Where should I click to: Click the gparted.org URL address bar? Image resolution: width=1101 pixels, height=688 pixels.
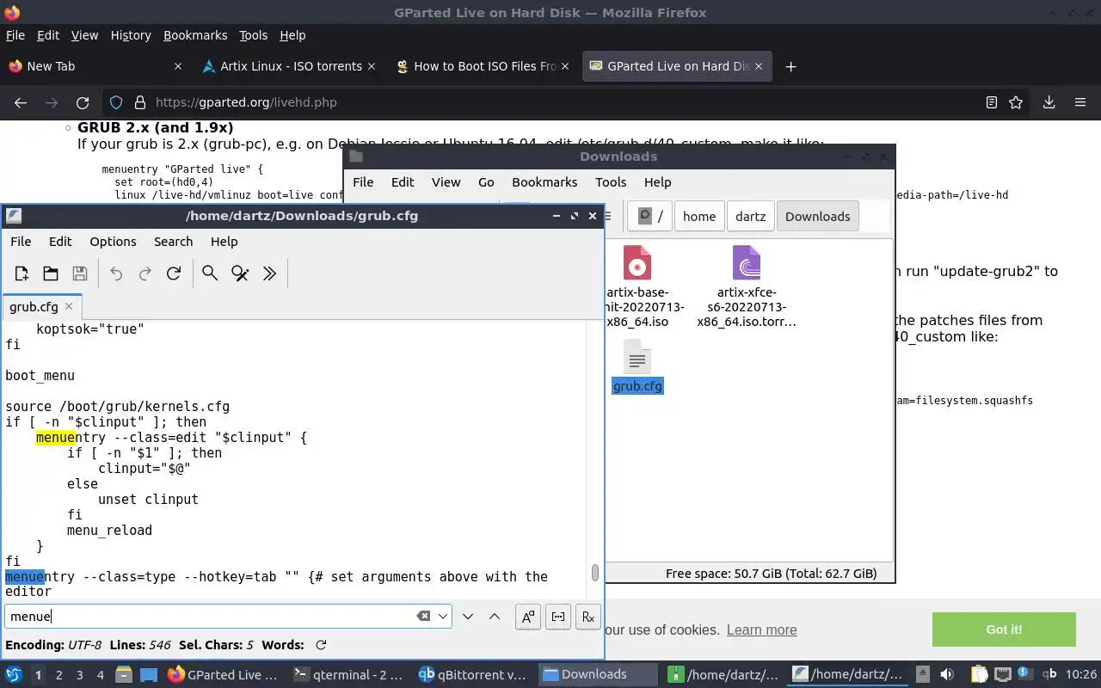click(550, 102)
